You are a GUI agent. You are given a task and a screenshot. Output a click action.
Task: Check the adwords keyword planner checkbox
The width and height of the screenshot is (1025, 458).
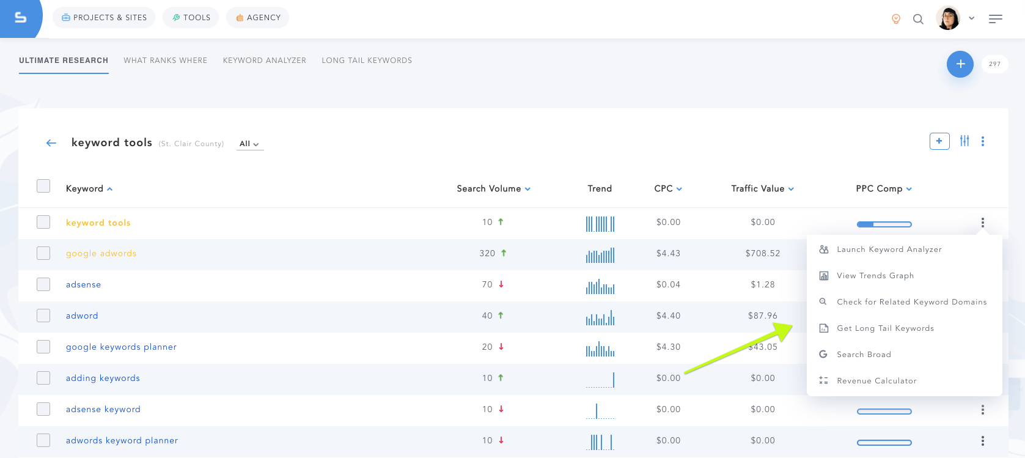tap(43, 440)
